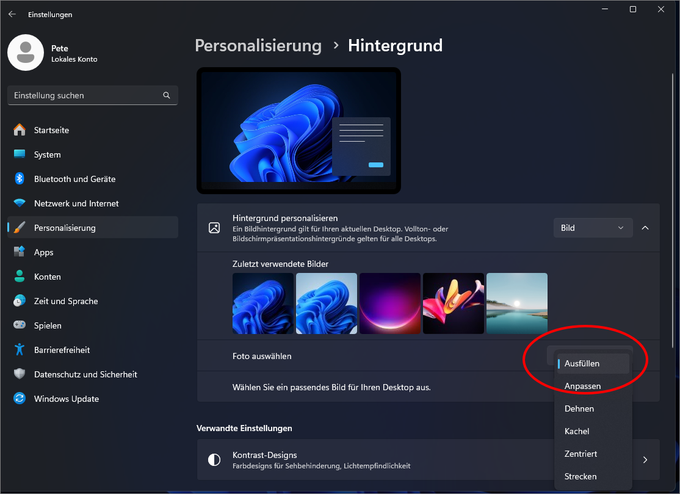Open Kontrast-Designs with the chevron arrow
The width and height of the screenshot is (680, 494).
coord(645,460)
